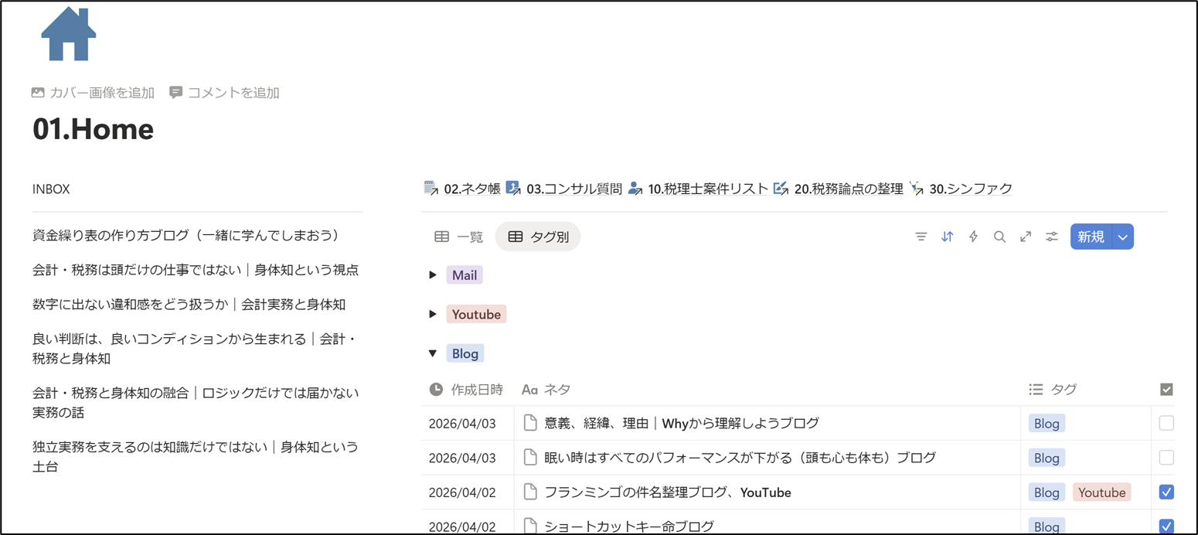Click the sort arrows icon
This screenshot has height=535, width=1198.
pyautogui.click(x=947, y=237)
